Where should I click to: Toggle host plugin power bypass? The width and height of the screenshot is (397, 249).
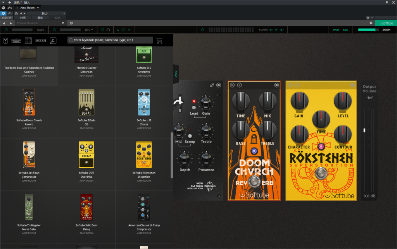pyautogui.click(x=3, y=14)
